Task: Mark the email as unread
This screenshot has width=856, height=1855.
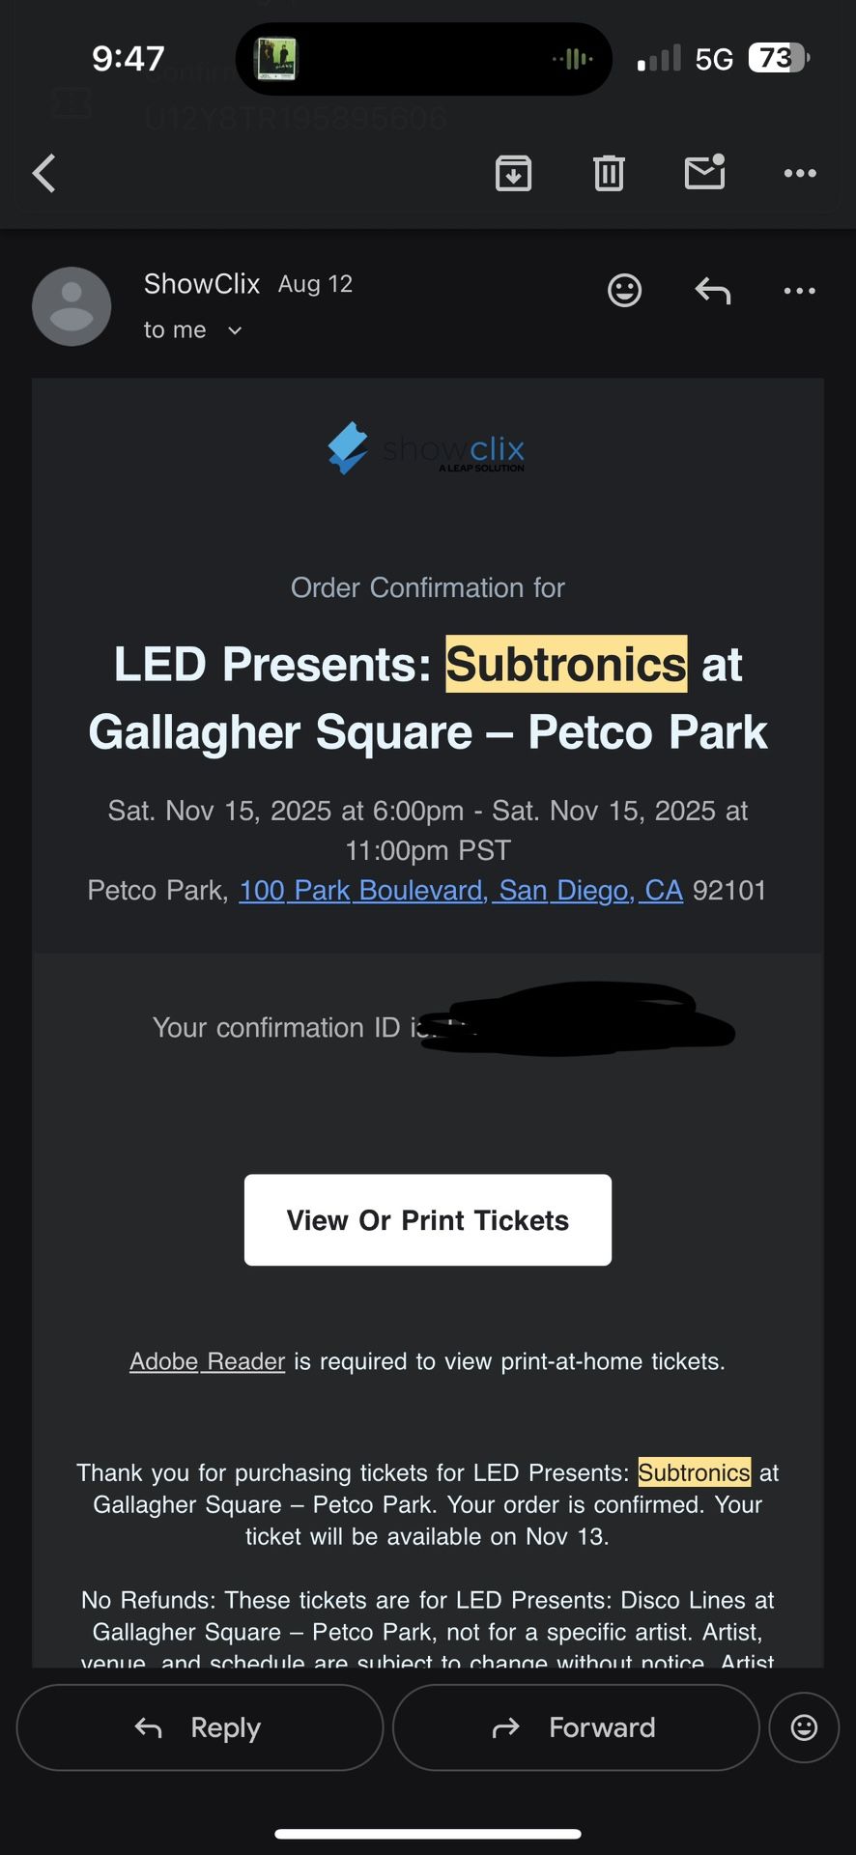Action: (703, 173)
